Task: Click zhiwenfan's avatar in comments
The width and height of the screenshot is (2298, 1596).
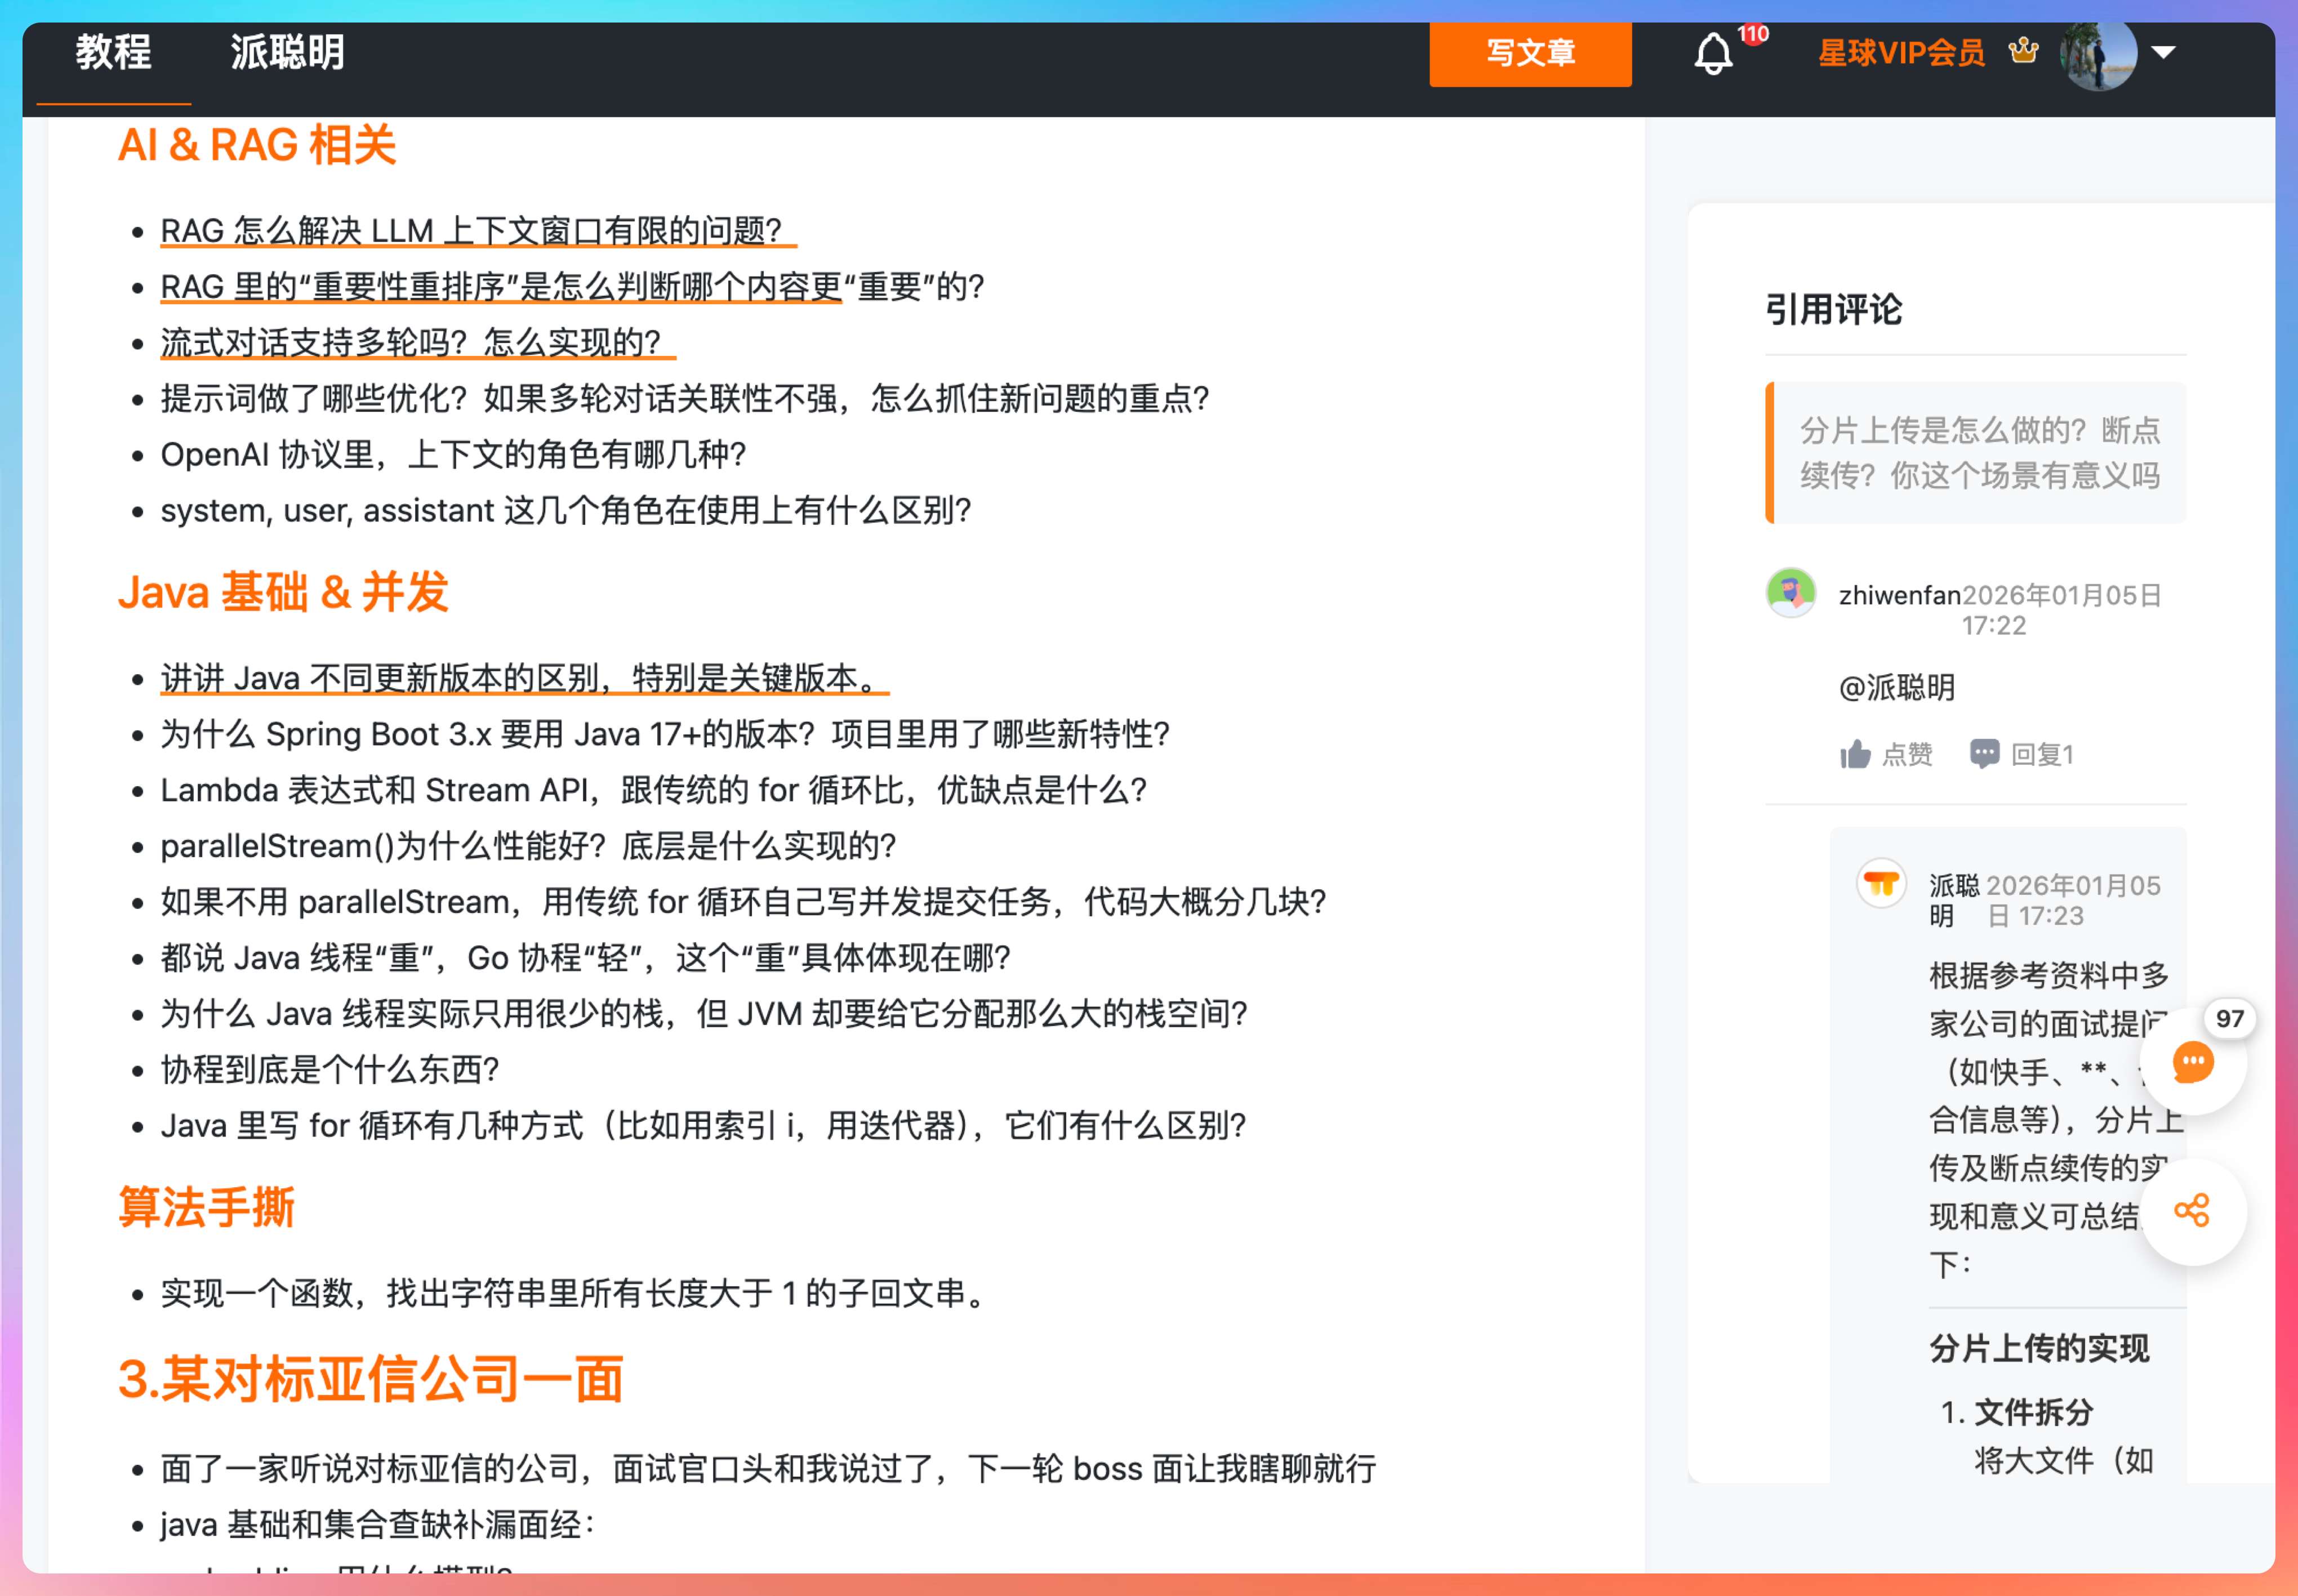Action: (1790, 593)
